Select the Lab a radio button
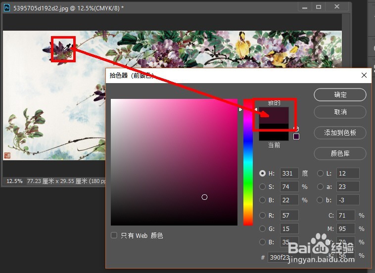Screen dimensions: 375x273 pos(320,187)
